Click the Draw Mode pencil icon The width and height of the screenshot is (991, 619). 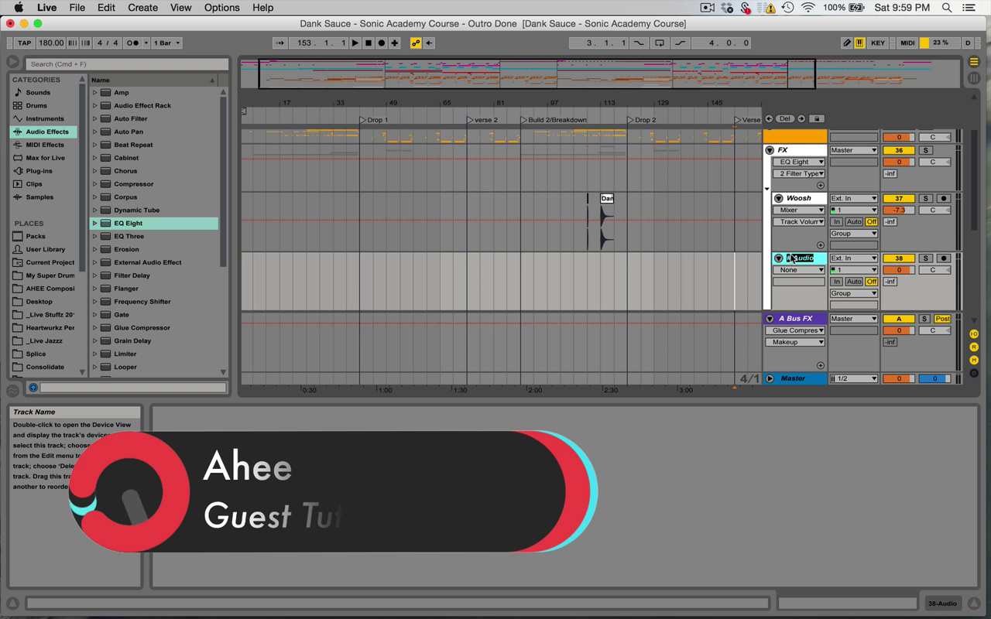click(846, 43)
